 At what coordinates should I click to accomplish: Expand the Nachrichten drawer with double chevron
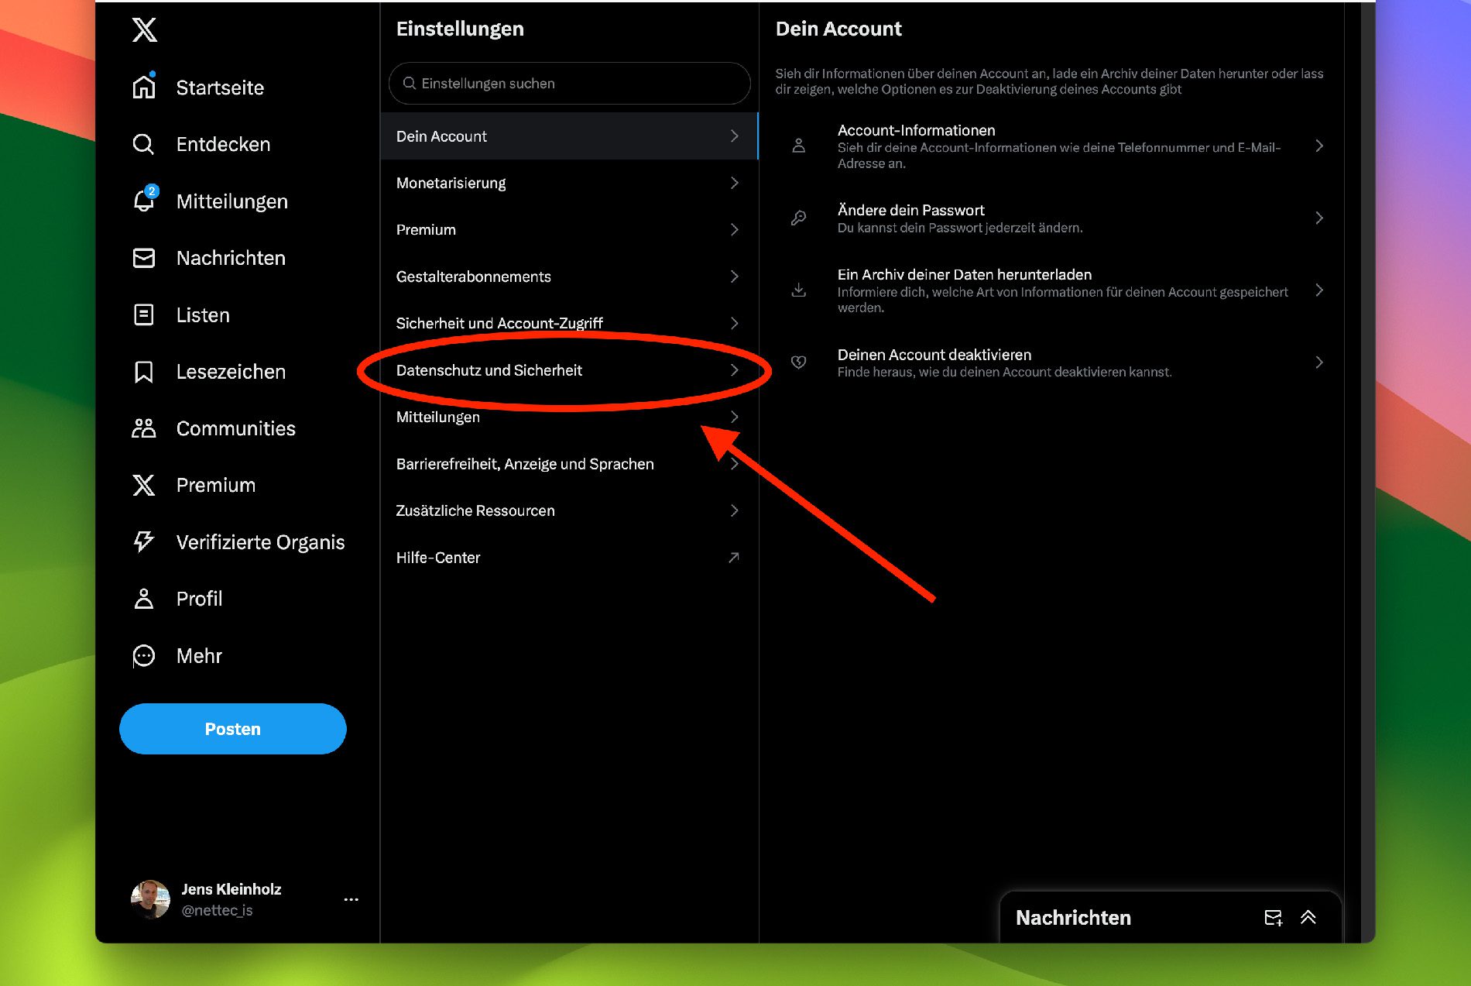coord(1308,918)
